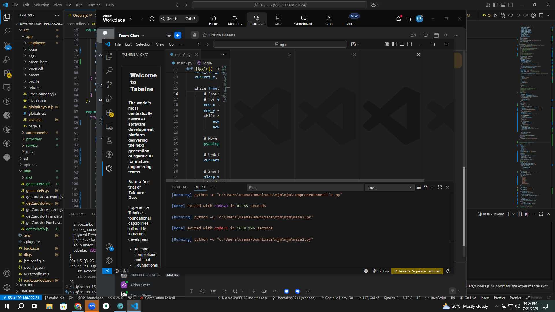This screenshot has height=312, width=555.
Task: Click Zoom Search box
Action: [x=179, y=19]
